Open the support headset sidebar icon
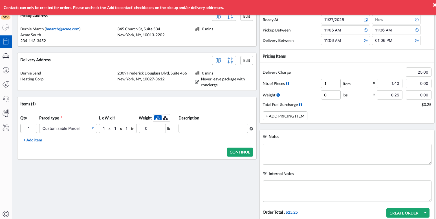Screen dimensions: 436x219 pos(6,99)
